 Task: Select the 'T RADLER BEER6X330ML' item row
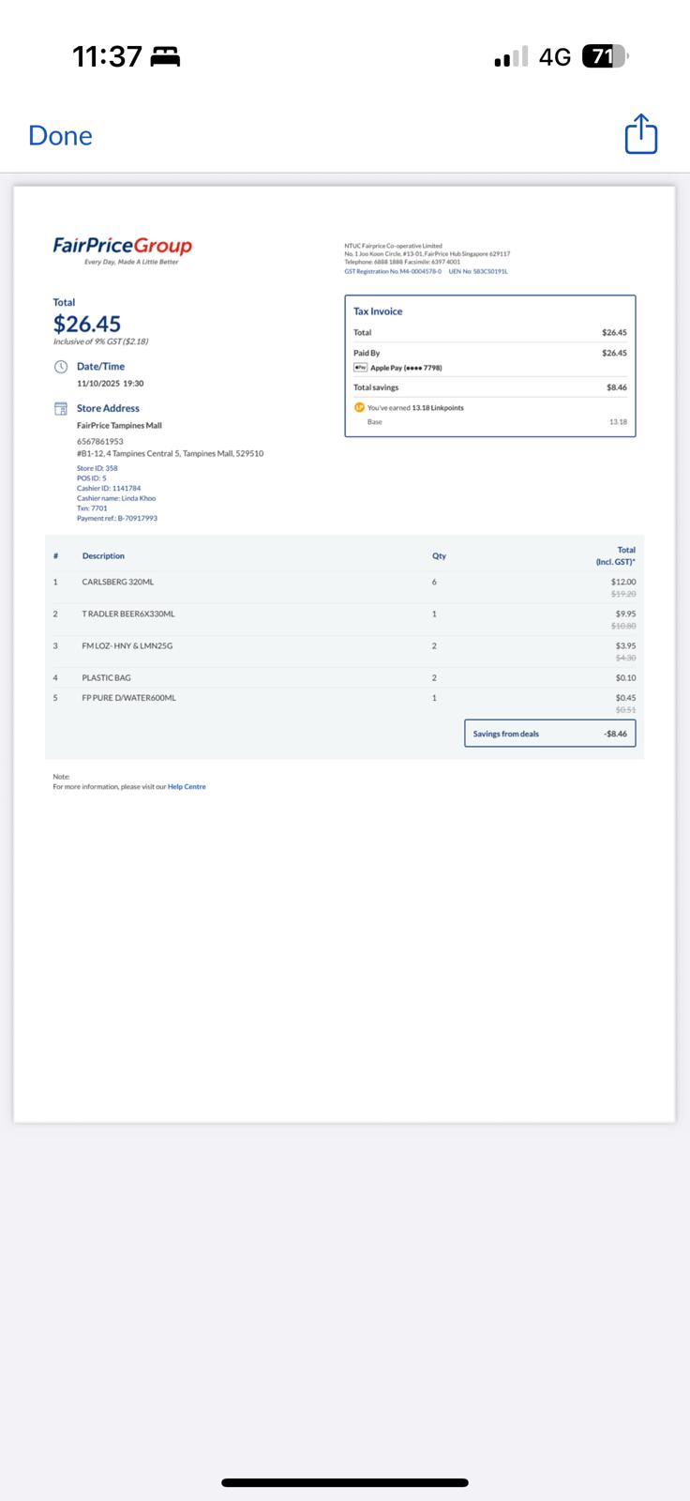click(345, 619)
